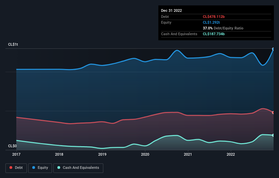Select the Cash end-point marker on chart

(x=273, y=135)
